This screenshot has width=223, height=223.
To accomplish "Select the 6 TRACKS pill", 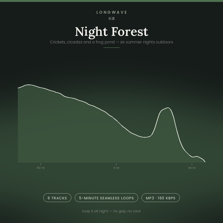I will coord(57,198).
